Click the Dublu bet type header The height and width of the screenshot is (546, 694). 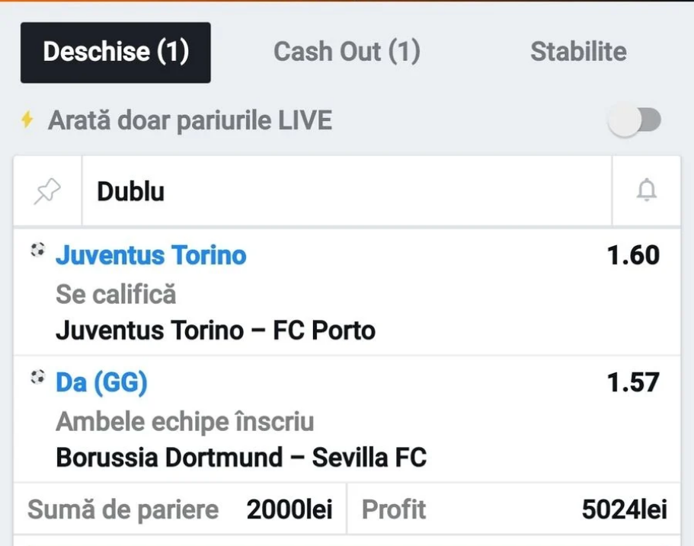130,192
